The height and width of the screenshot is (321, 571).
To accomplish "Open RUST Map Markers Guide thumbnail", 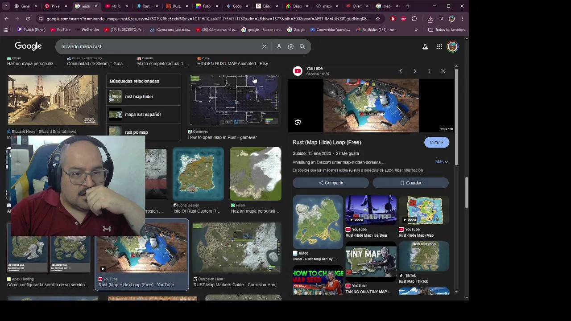I will (237, 248).
